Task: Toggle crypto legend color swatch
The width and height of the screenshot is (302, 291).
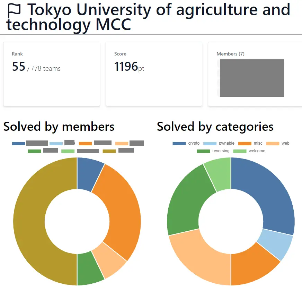Action: 179,144
